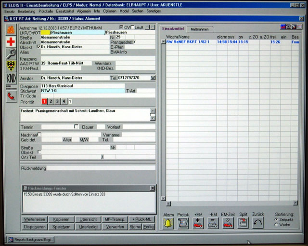Click the Reports Background Engine taskbar item
The height and width of the screenshot is (246, 308).
pyautogui.click(x=31, y=239)
